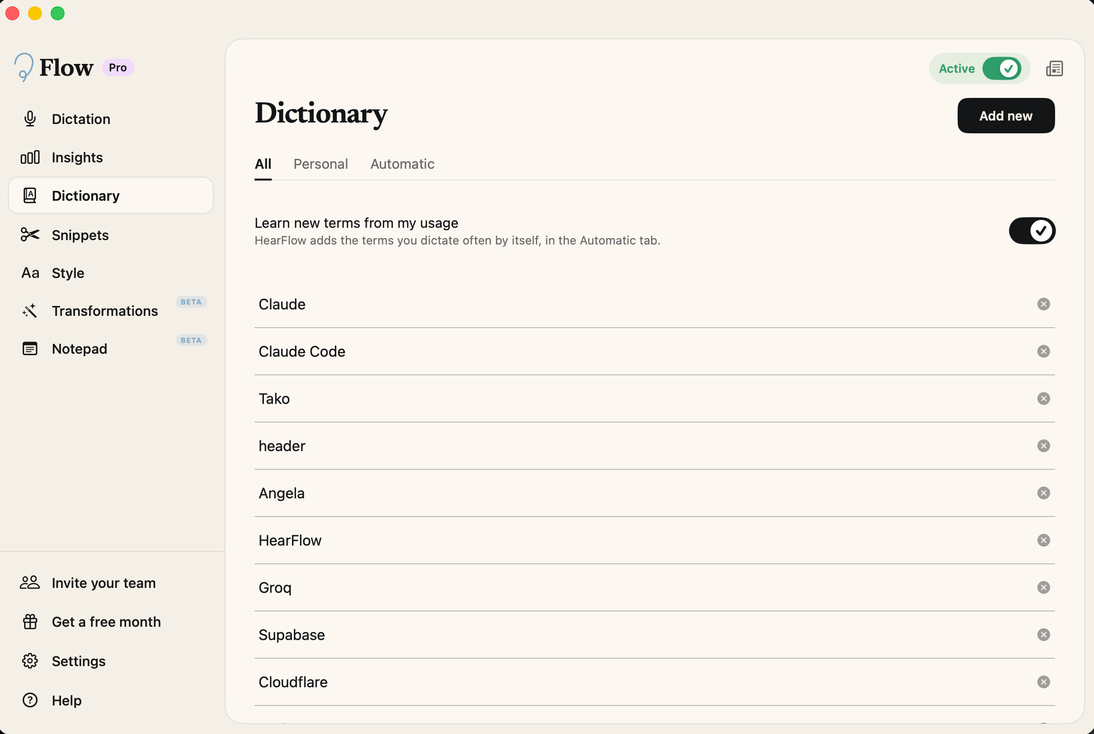1094x734 pixels.
Task: Open Transformations beta section
Action: click(x=111, y=311)
